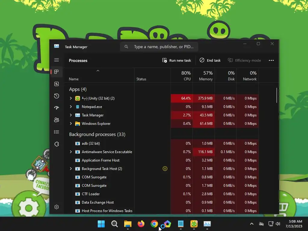Viewport: 308px width, 231px height.
Task: Click the search magnifier icon in Task Manager
Action: 126,47
